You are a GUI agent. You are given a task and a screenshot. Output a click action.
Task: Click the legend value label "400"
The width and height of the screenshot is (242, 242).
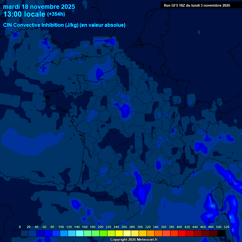[x=179, y=227]
